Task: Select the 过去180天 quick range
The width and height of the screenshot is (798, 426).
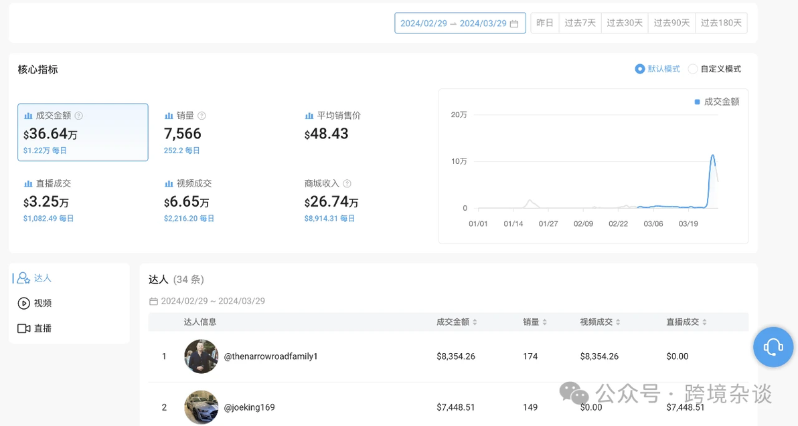Action: point(721,23)
